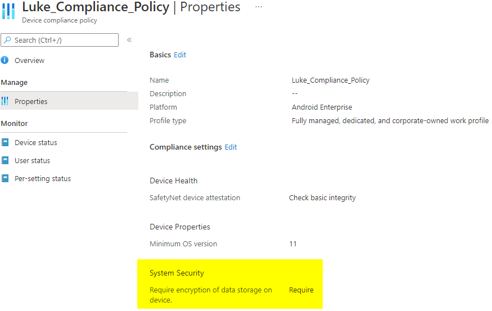This screenshot has width=492, height=311.
Task: Click the Device status icon
Action: click(x=5, y=143)
